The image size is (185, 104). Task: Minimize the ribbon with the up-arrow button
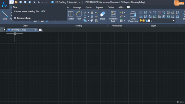[x=128, y=7]
